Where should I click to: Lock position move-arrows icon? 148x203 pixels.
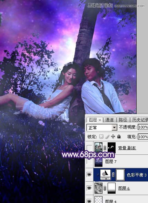click(113, 136)
